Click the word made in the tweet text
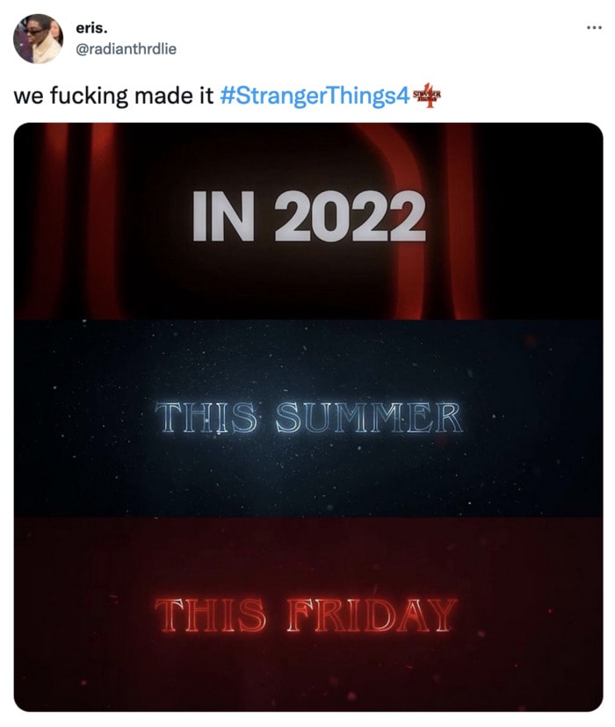The image size is (615, 727). point(161,97)
